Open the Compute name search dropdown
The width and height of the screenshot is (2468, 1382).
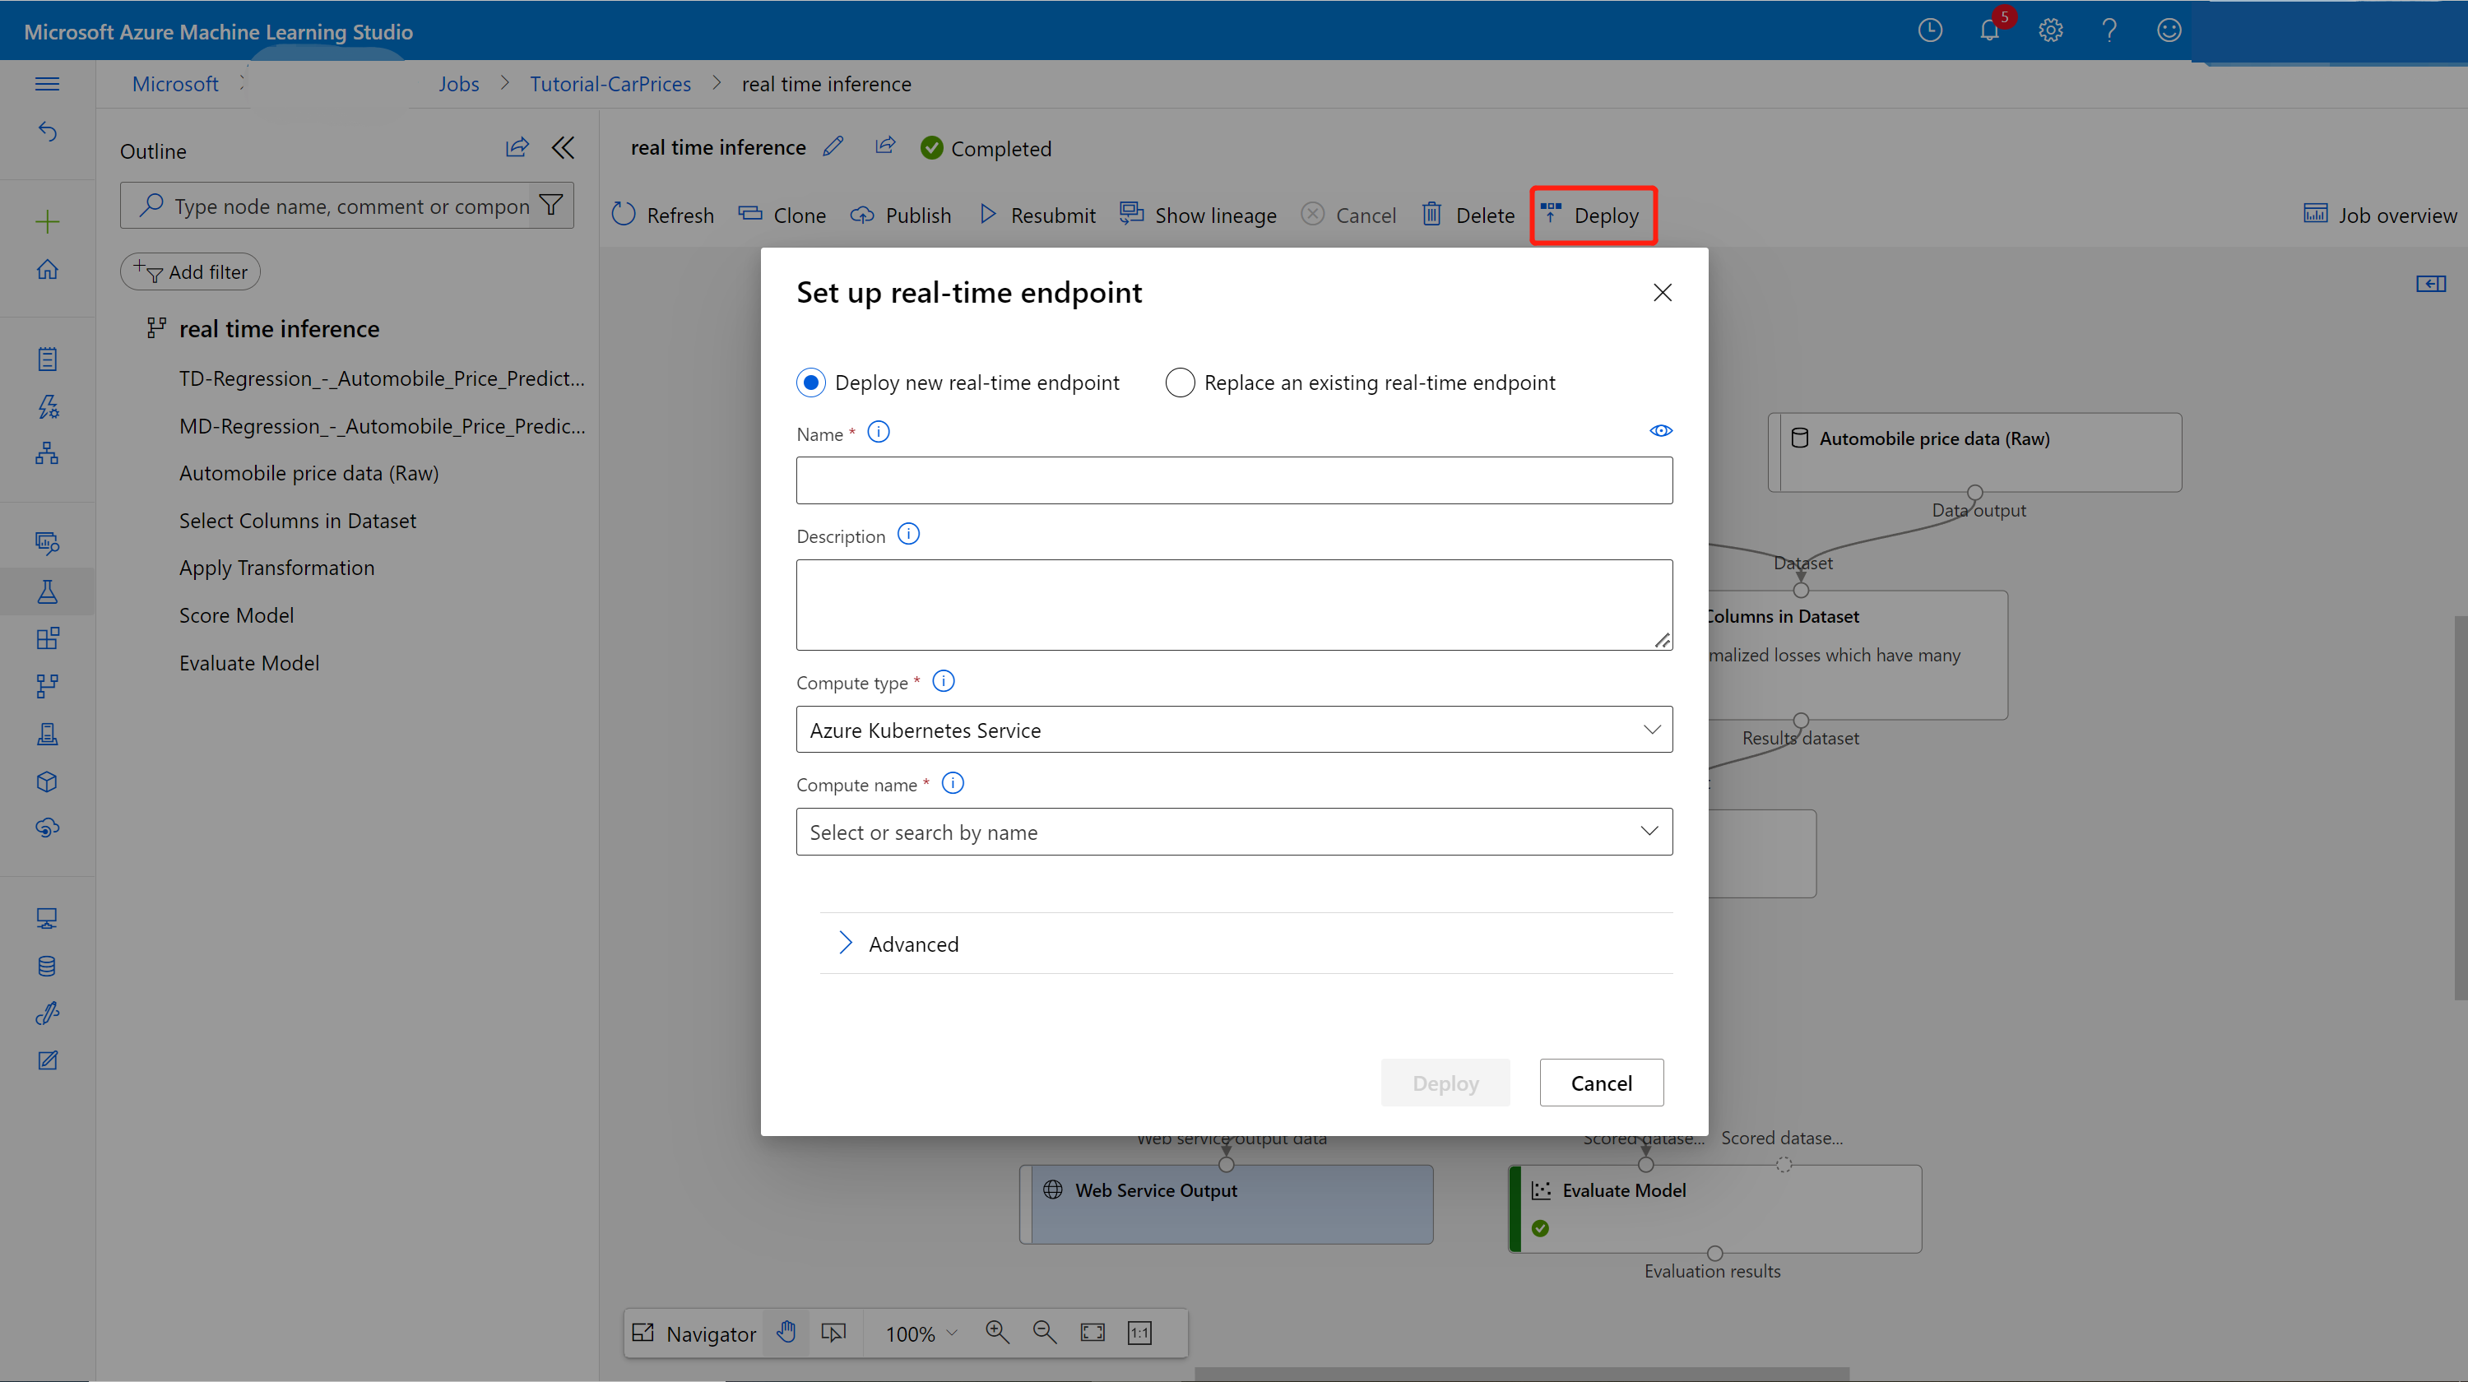pos(1234,831)
